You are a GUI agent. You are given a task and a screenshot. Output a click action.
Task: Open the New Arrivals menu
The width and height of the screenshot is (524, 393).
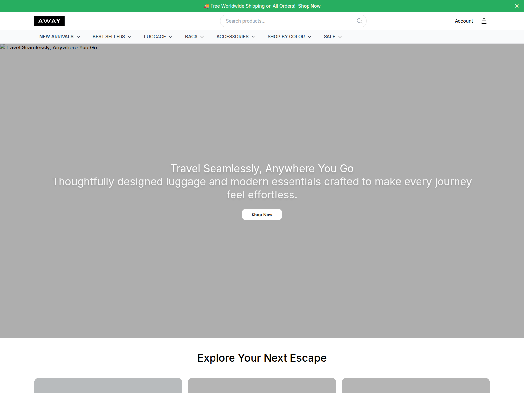(60, 37)
